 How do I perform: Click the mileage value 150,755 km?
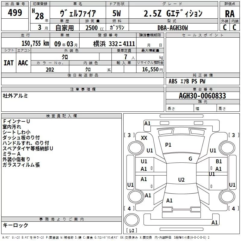pos(35,44)
